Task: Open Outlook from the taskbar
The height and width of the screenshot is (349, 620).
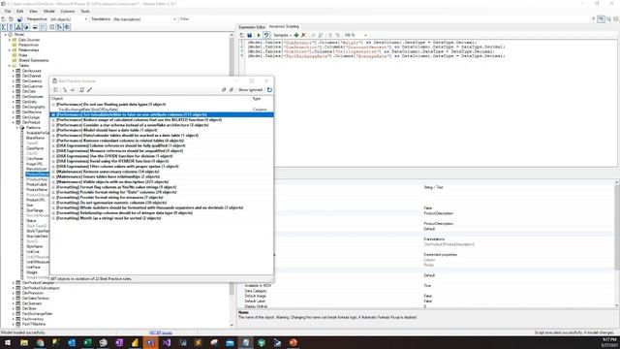Action: [x=72, y=342]
